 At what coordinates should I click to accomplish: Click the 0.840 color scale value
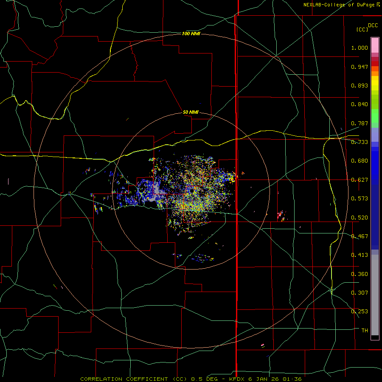pyautogui.click(x=360, y=104)
